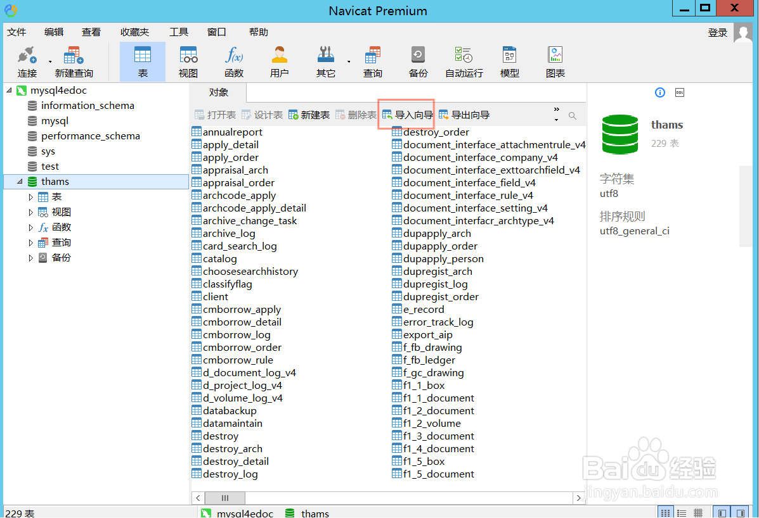This screenshot has width=759, height=518.
Task: Expand the 备份 node under thams
Action: pos(30,258)
